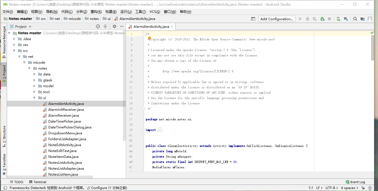
Task: Open the Project panel settings gear
Action: 114,26
